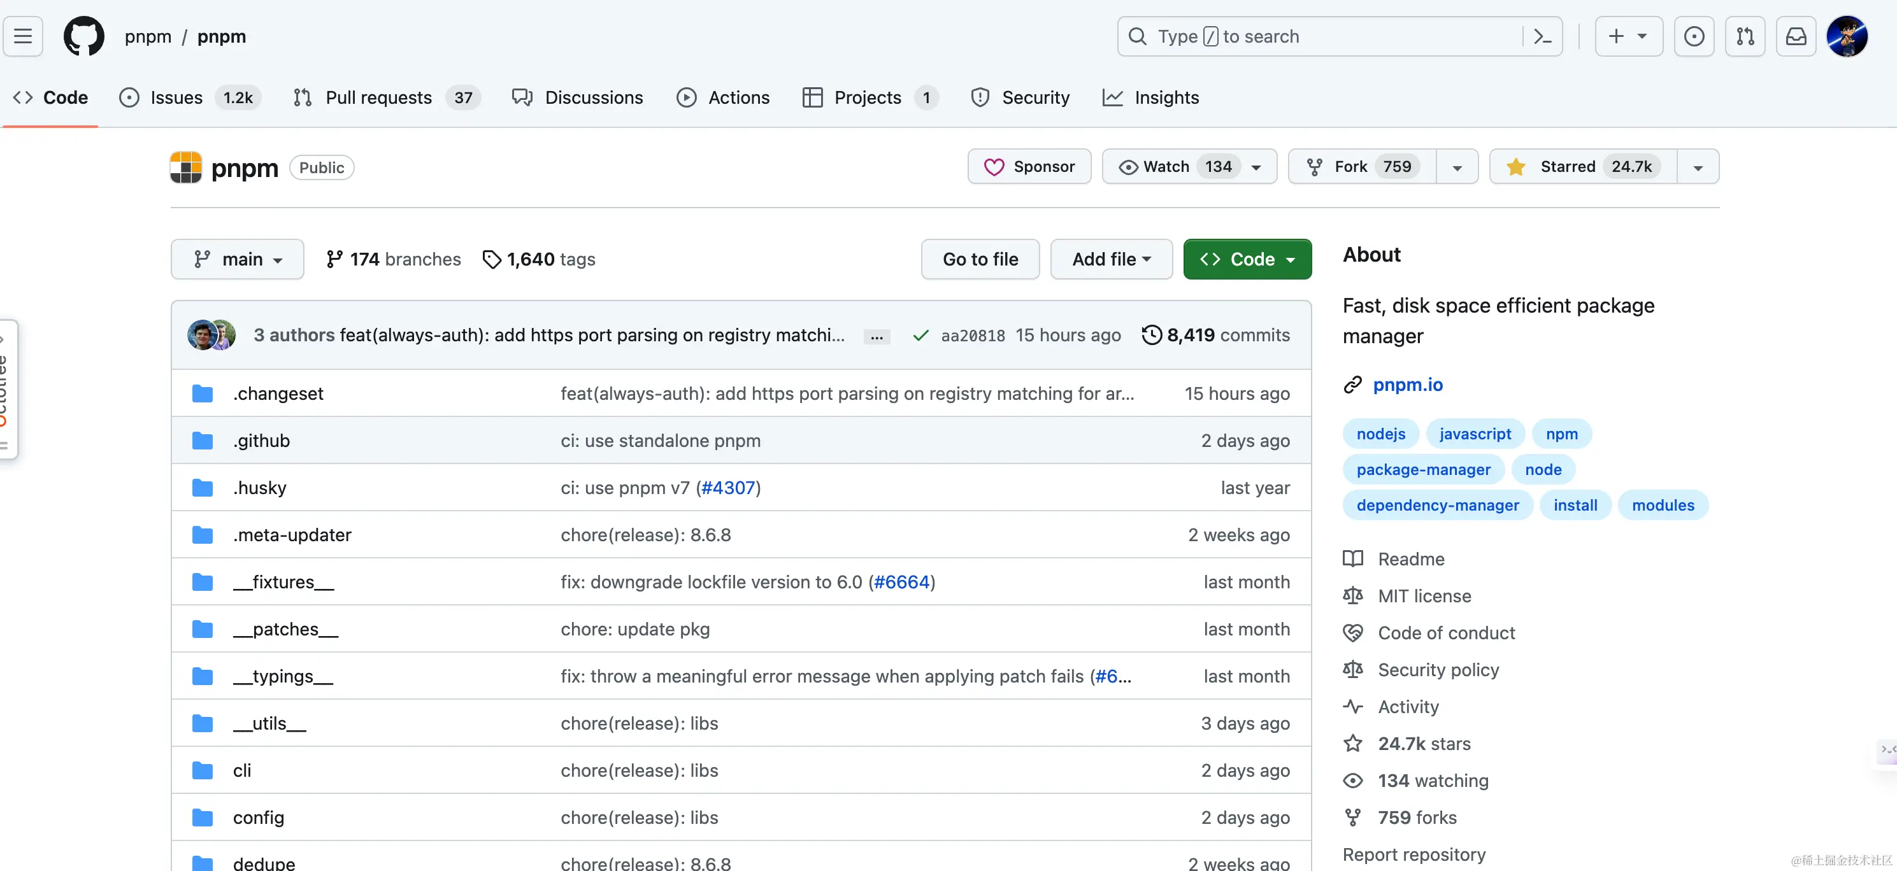The height and width of the screenshot is (871, 1897).
Task: Open the .github folder
Action: (x=261, y=441)
